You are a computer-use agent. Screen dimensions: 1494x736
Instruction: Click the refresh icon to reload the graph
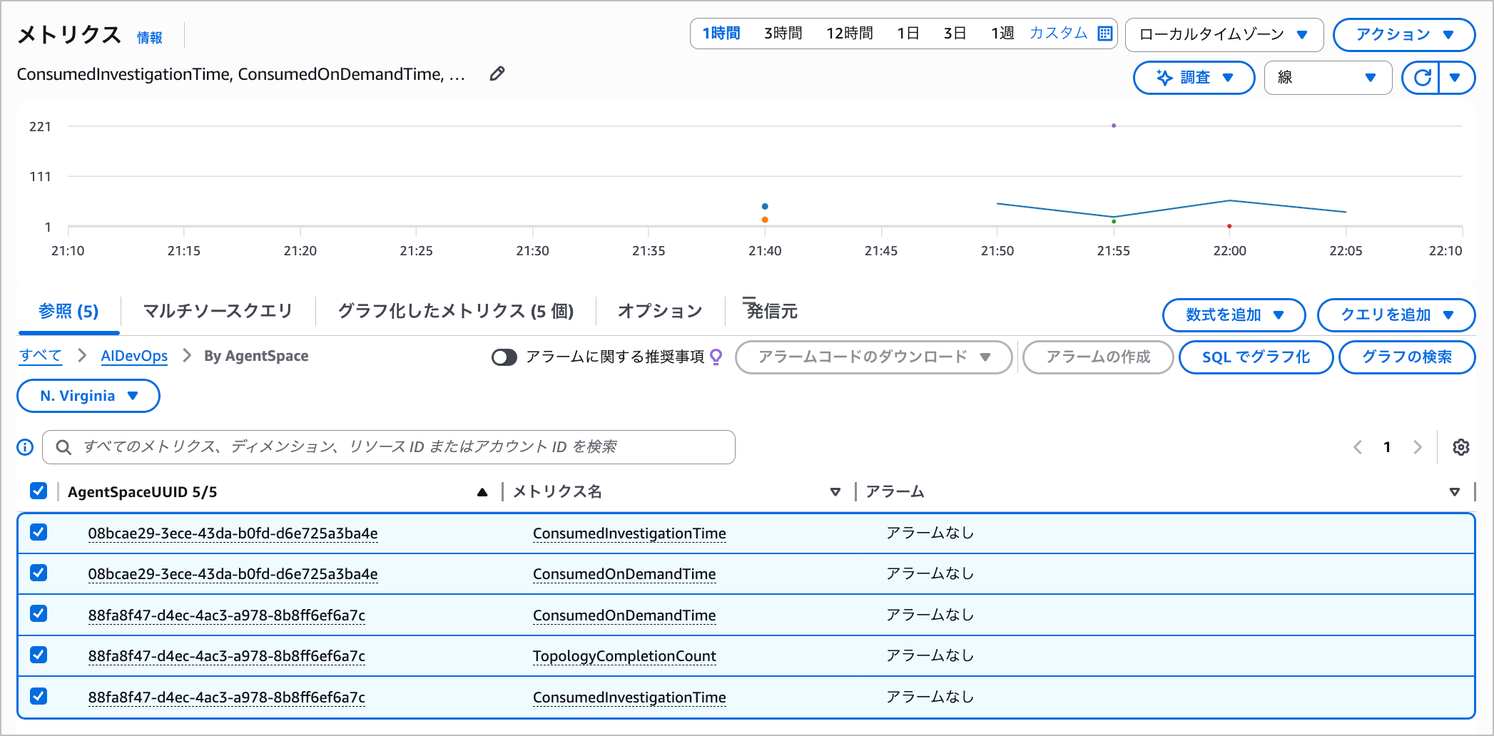(x=1423, y=78)
